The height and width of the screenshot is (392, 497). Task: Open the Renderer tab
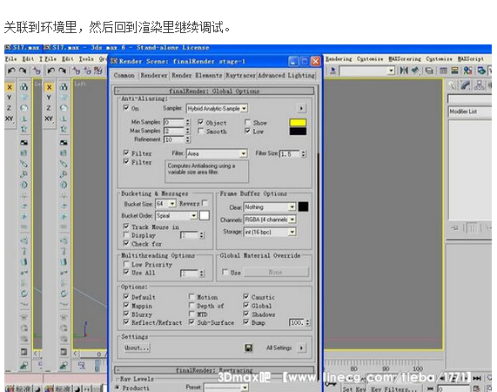click(154, 76)
